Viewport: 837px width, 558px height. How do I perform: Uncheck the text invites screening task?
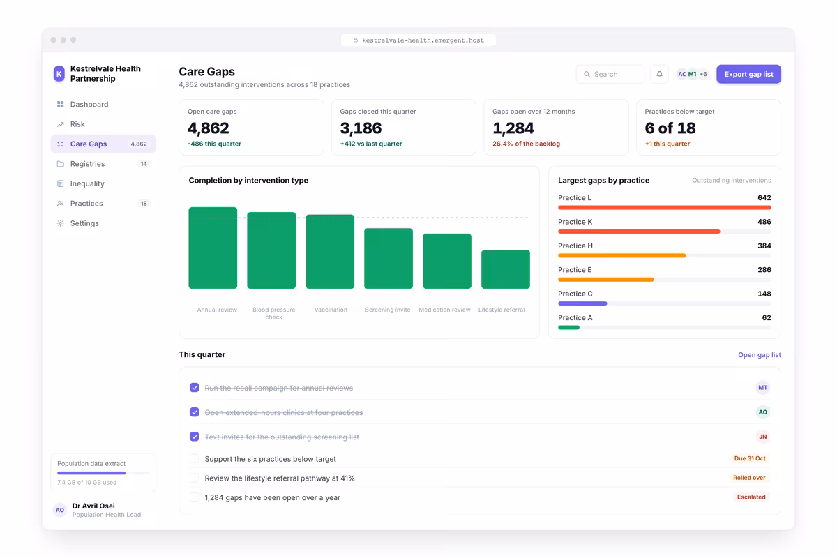coord(195,437)
